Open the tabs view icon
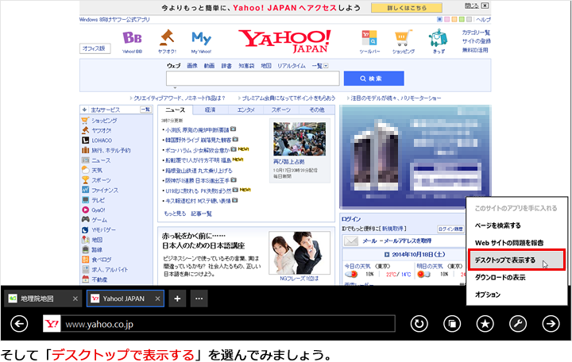This screenshot has height=362, width=572. [x=452, y=324]
